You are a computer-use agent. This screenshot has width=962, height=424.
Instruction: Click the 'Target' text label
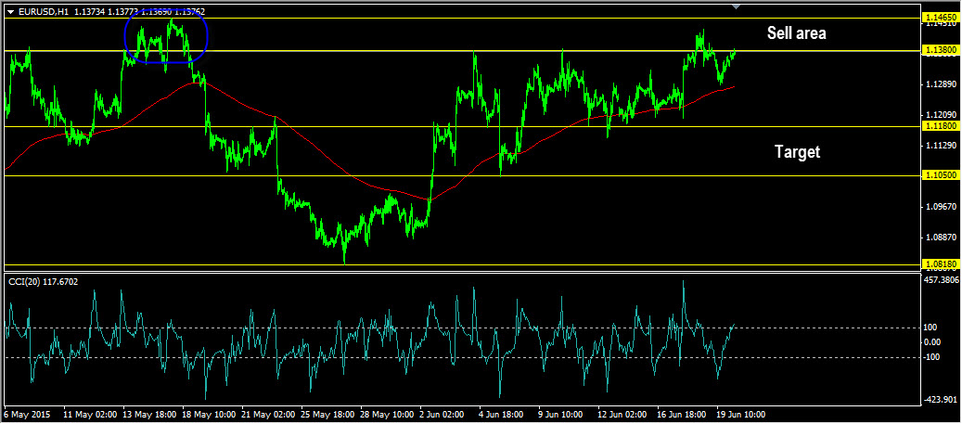[797, 151]
